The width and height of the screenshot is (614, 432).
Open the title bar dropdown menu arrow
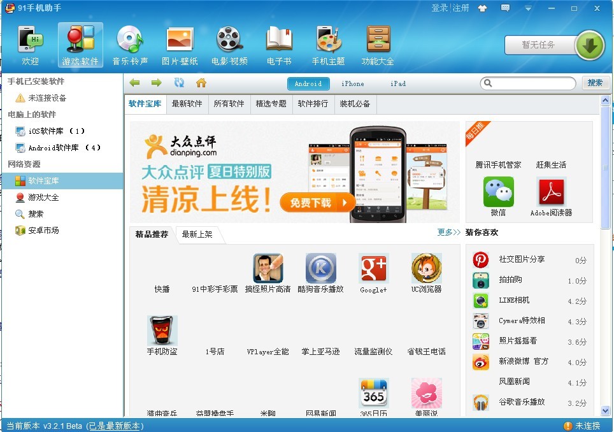[528, 8]
